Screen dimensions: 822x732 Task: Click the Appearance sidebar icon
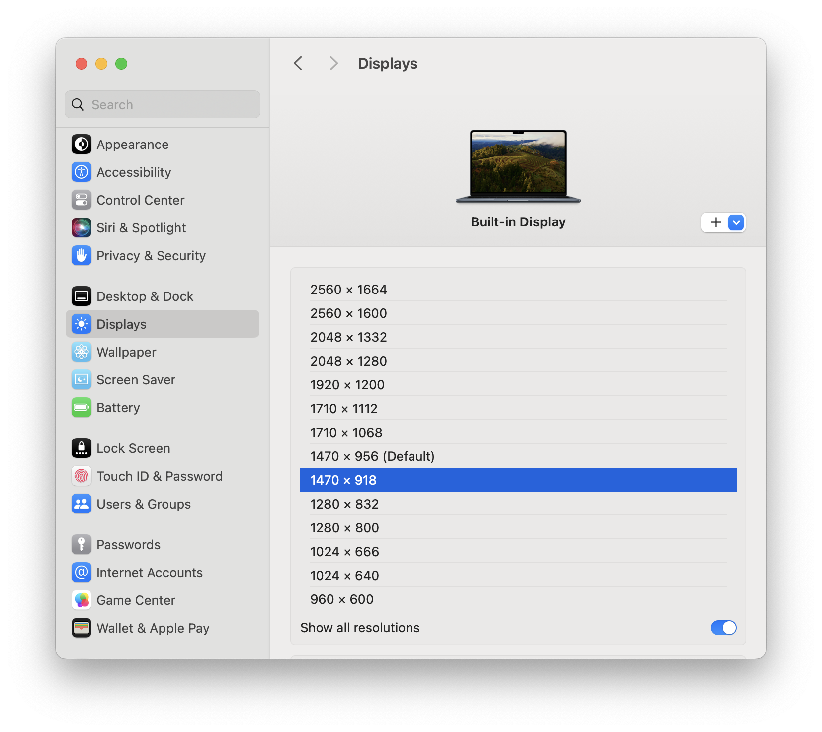click(82, 145)
